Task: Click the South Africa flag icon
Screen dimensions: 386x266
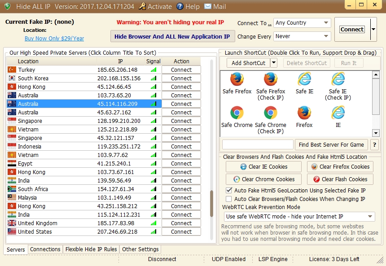Action: tap(12, 189)
